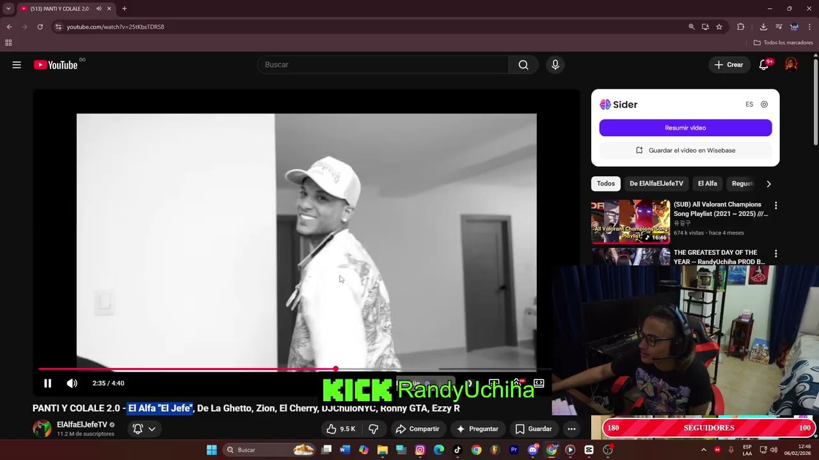This screenshot has height=460, width=819.
Task: Change the Sider ES language selector
Action: [x=749, y=104]
